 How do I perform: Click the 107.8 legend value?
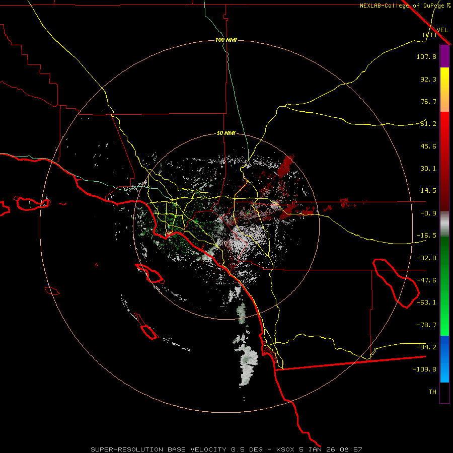426,56
